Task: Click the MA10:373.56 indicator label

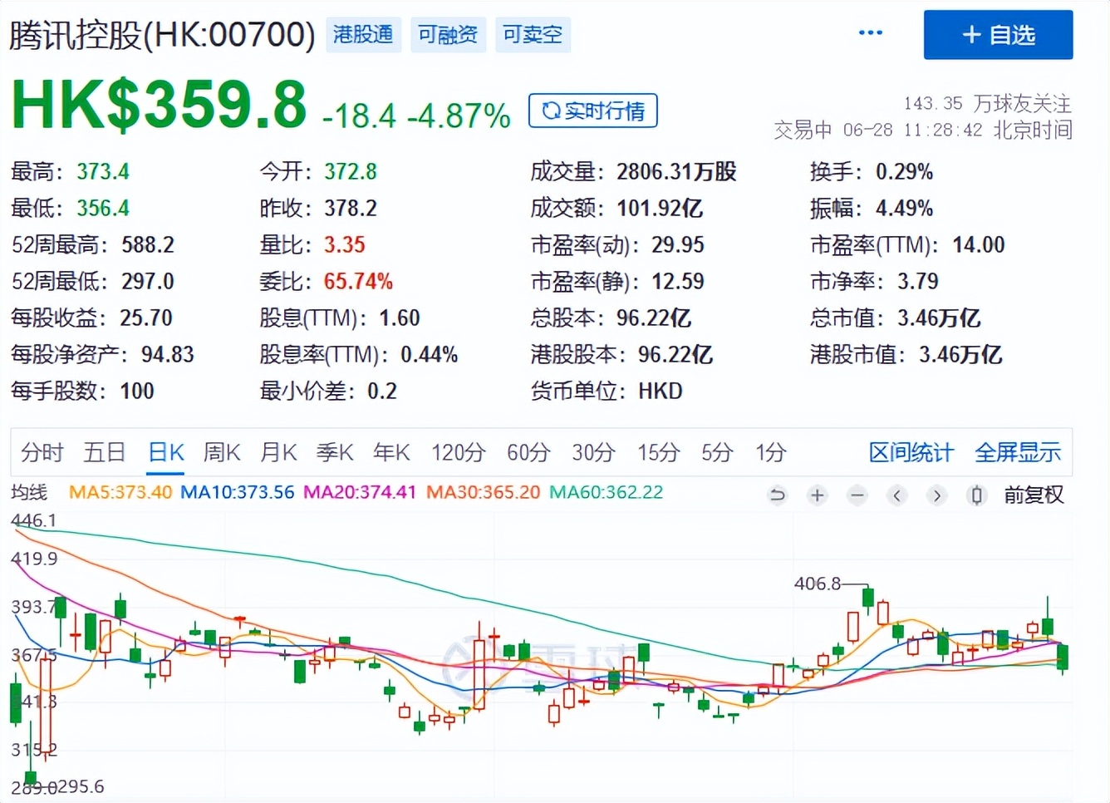Action: tap(238, 492)
